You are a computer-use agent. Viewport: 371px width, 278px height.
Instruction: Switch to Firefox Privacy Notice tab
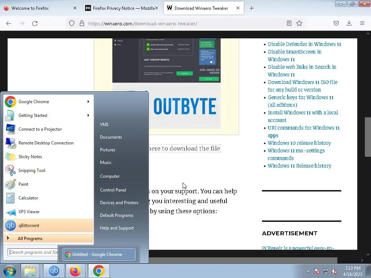[x=121, y=8]
